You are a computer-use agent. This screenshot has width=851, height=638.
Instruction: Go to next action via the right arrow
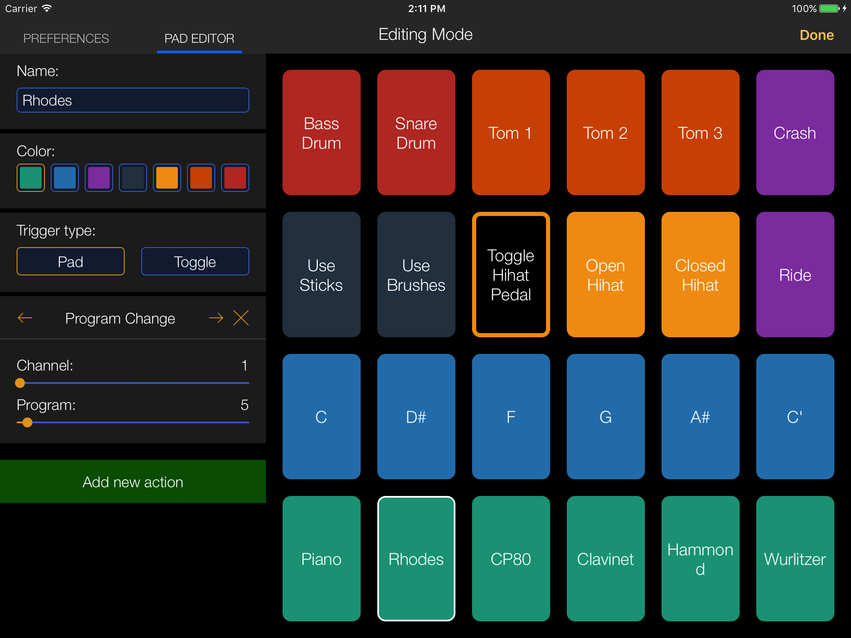pyautogui.click(x=216, y=318)
